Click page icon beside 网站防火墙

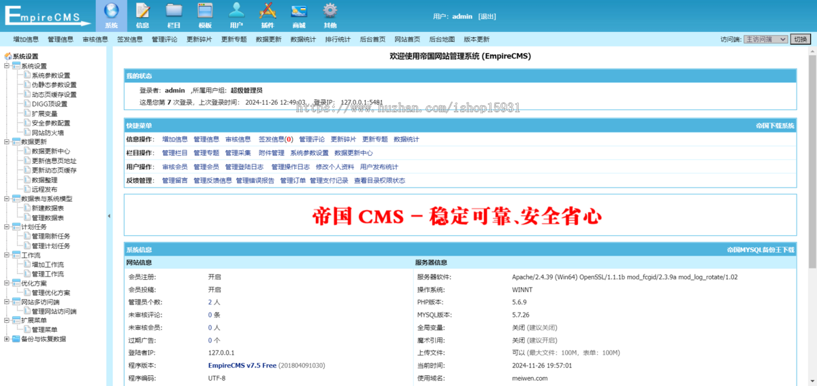[x=27, y=133]
